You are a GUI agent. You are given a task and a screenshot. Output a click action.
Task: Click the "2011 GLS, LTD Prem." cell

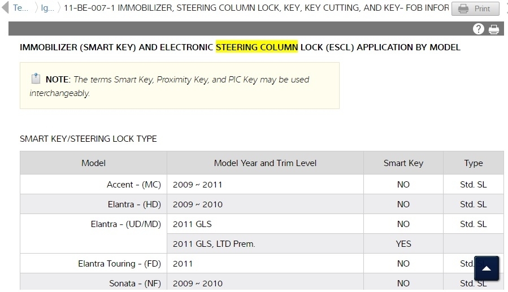click(x=214, y=244)
